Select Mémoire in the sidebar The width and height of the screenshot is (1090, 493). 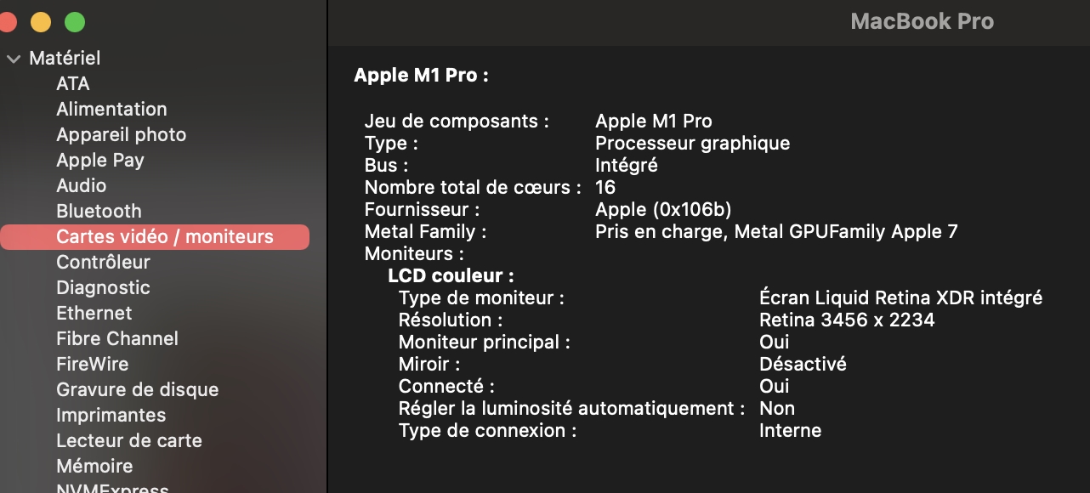[x=94, y=466]
